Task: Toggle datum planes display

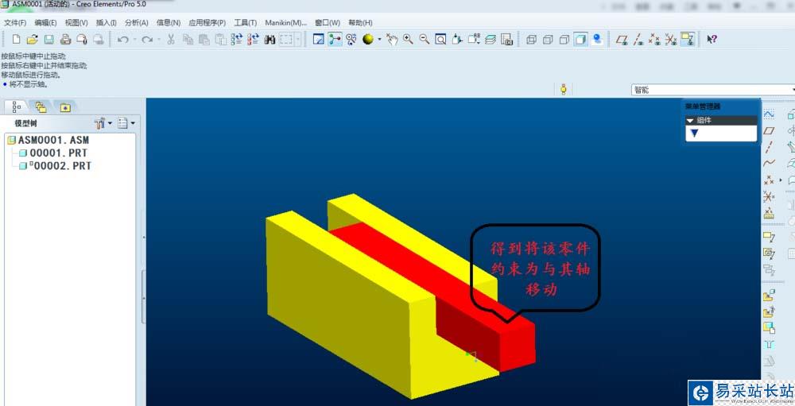Action: (x=622, y=39)
